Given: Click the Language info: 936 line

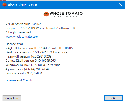Looking at the screenshot, I should (24, 73).
